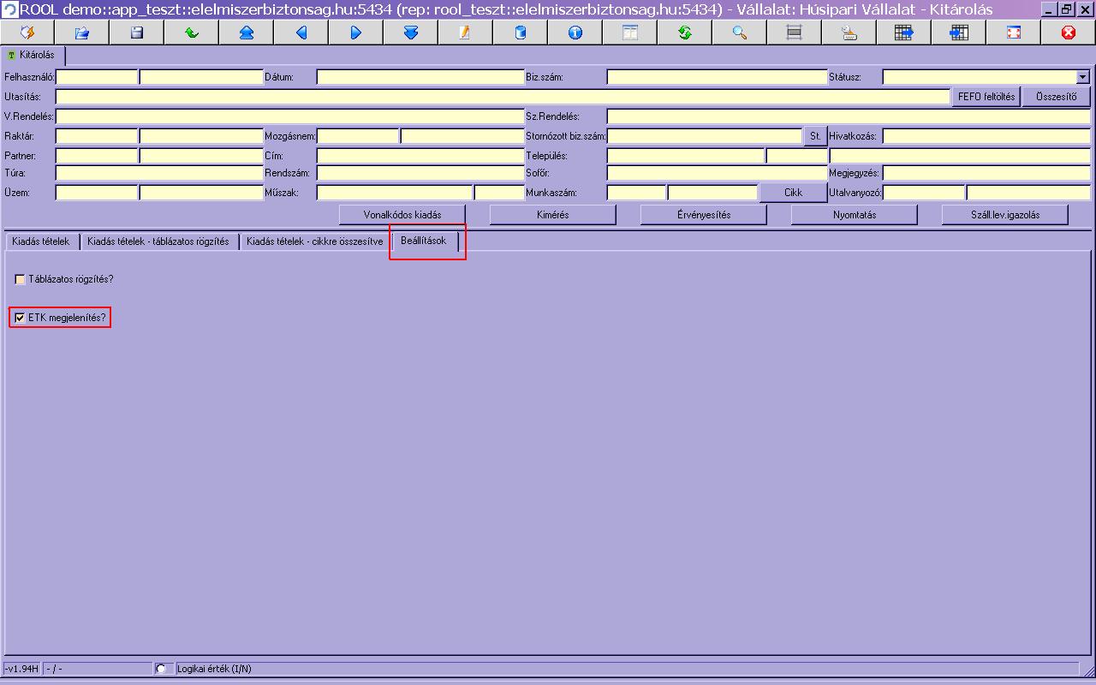
Task: Click into the Dátum input field
Action: pos(420,77)
